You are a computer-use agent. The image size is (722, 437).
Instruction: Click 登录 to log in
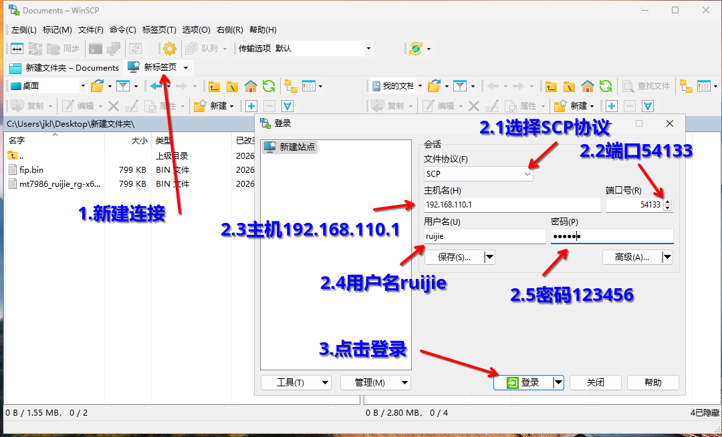click(x=523, y=382)
